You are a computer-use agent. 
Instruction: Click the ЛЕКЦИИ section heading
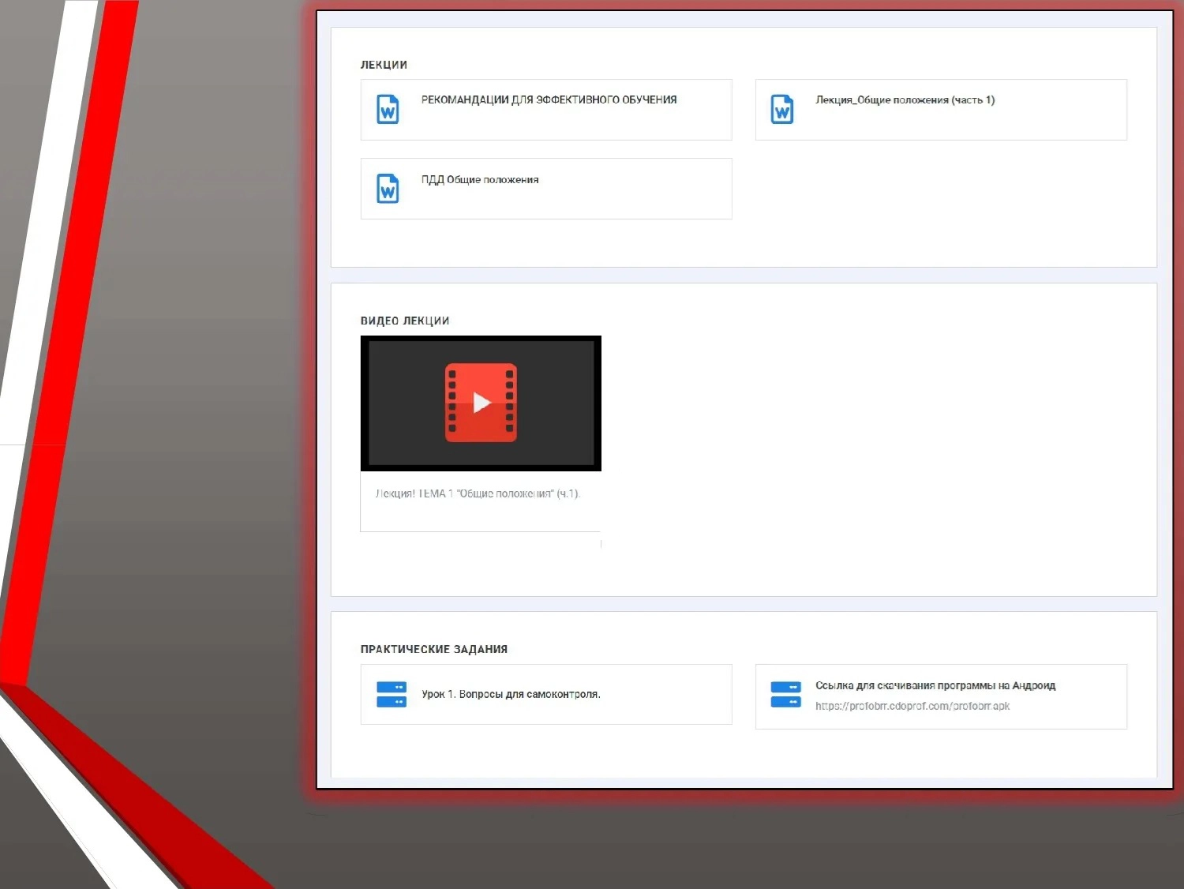384,65
